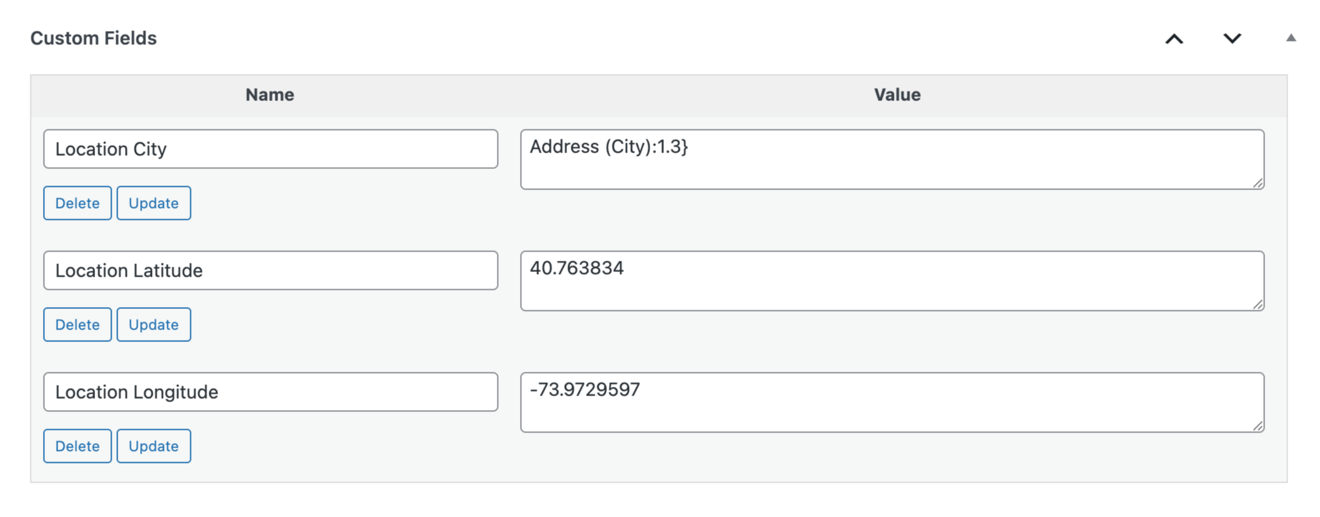
Task: Click the Location Latitude name input
Action: tap(270, 271)
